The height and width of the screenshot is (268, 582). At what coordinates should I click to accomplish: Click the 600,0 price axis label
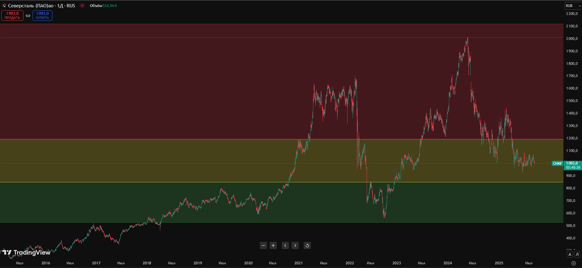571,213
